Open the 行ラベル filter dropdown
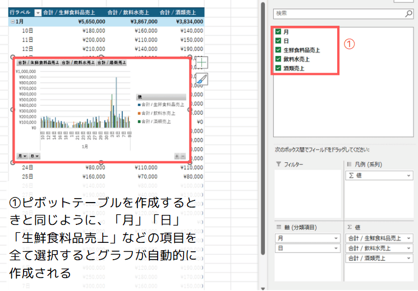Viewport: 418px width, 291px height. [x=38, y=12]
